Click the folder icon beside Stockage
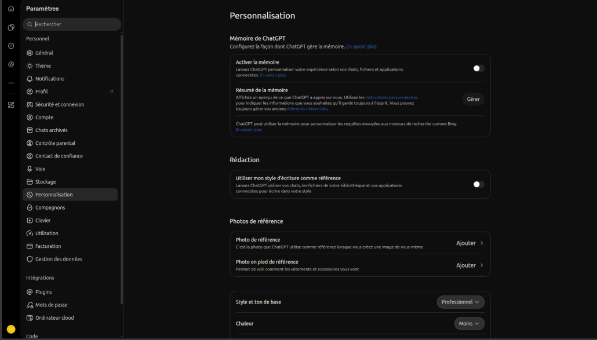This screenshot has height=340, width=597. (x=30, y=182)
